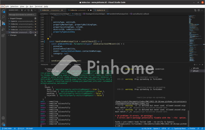
Task: Click Open File icon on containers index.tsx row
Action: [30, 32]
